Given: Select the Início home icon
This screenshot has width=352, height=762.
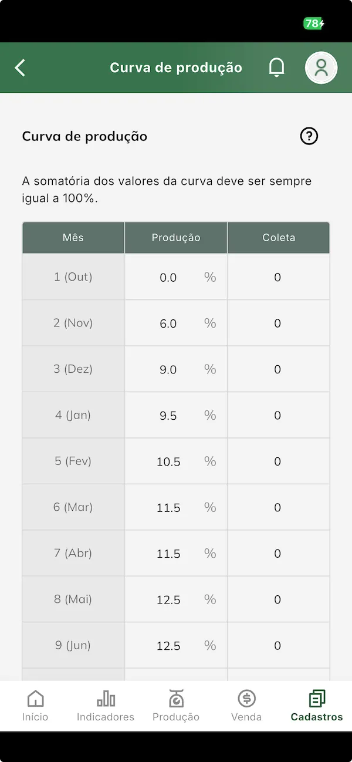Looking at the screenshot, I should coord(35,699).
